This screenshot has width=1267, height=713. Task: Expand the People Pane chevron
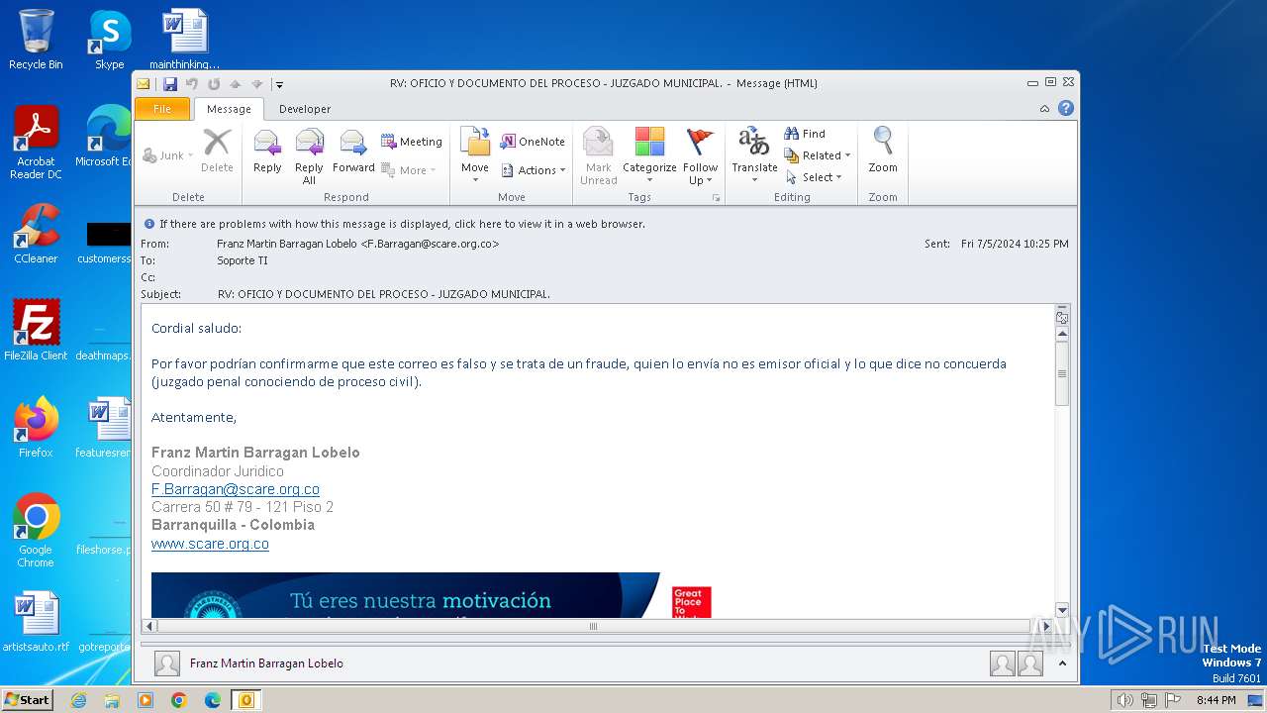pyautogui.click(x=1062, y=663)
